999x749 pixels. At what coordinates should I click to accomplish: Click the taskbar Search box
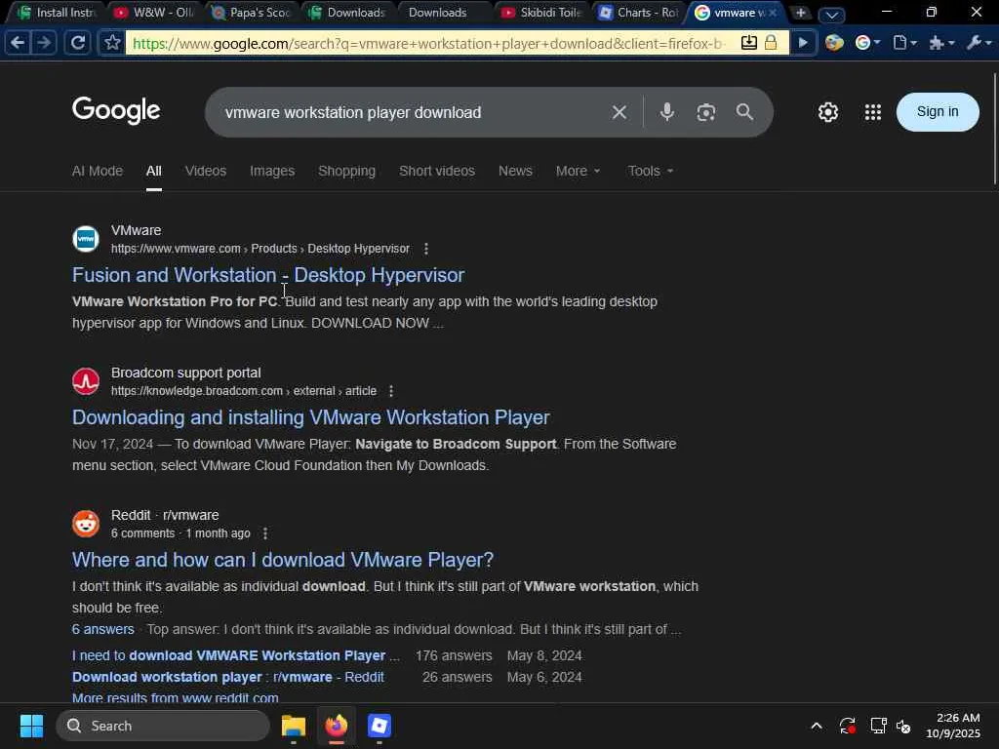point(163,726)
